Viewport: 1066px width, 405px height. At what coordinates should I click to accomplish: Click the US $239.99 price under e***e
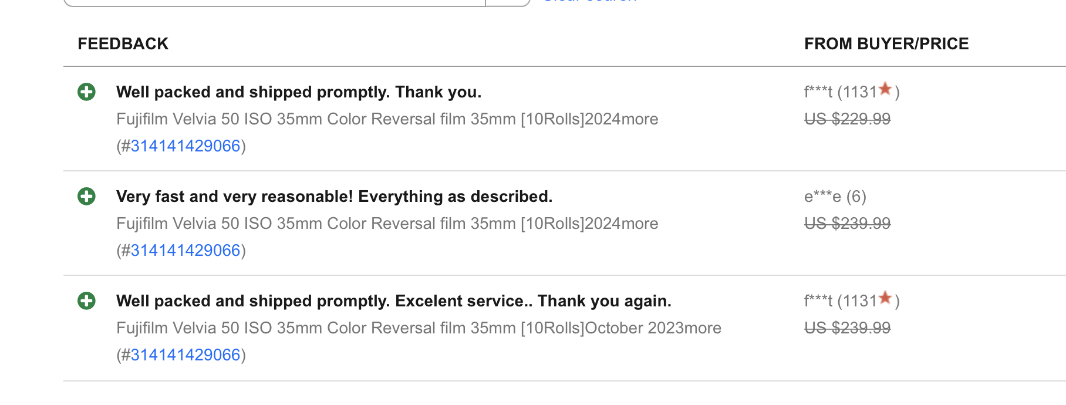coord(847,224)
